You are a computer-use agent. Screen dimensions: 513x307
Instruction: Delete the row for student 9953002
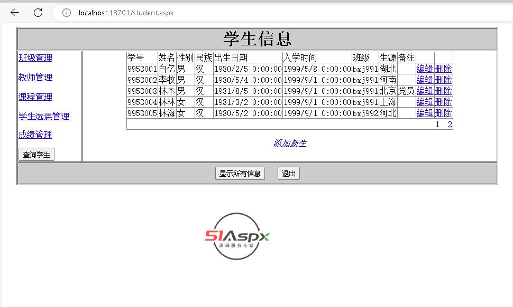pos(443,80)
